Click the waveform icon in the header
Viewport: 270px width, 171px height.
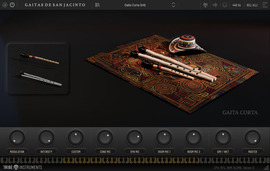[215, 5]
